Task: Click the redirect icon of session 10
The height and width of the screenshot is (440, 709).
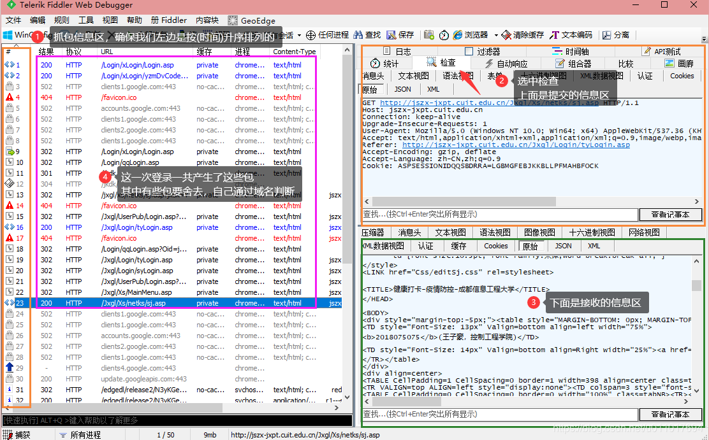Action: coord(10,162)
